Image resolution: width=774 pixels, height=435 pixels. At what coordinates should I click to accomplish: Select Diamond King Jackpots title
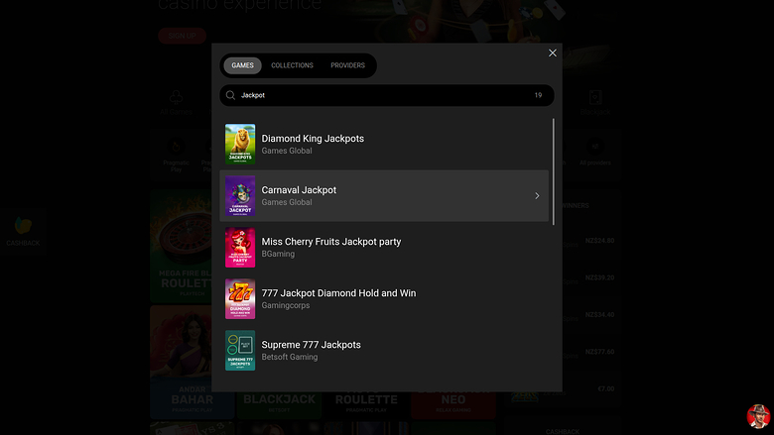coord(313,139)
